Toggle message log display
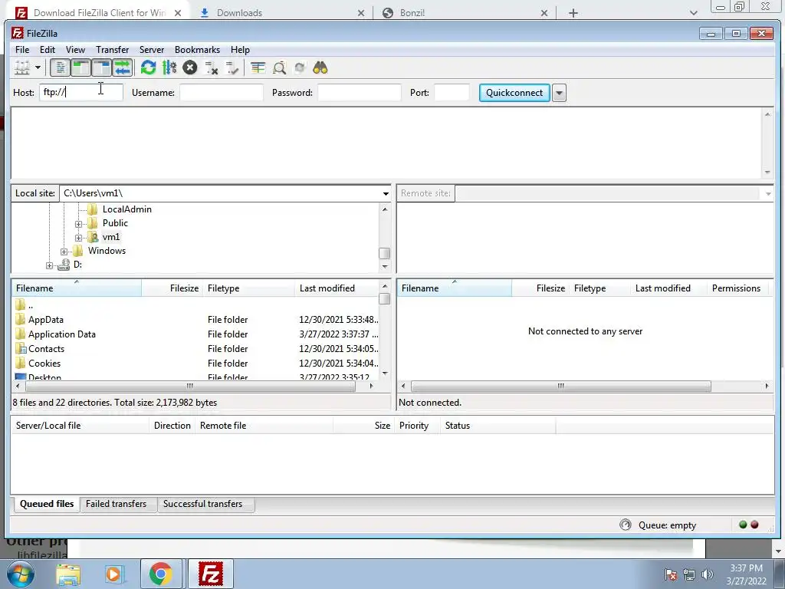Image resolution: width=785 pixels, height=589 pixels. click(60, 67)
